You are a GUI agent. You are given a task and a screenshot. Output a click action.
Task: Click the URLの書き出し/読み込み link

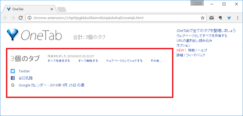194,41
